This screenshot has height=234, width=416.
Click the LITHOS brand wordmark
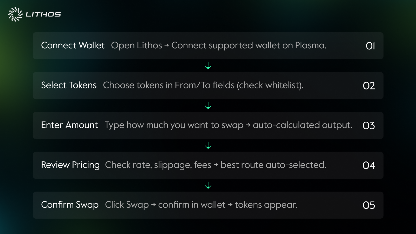(x=43, y=15)
